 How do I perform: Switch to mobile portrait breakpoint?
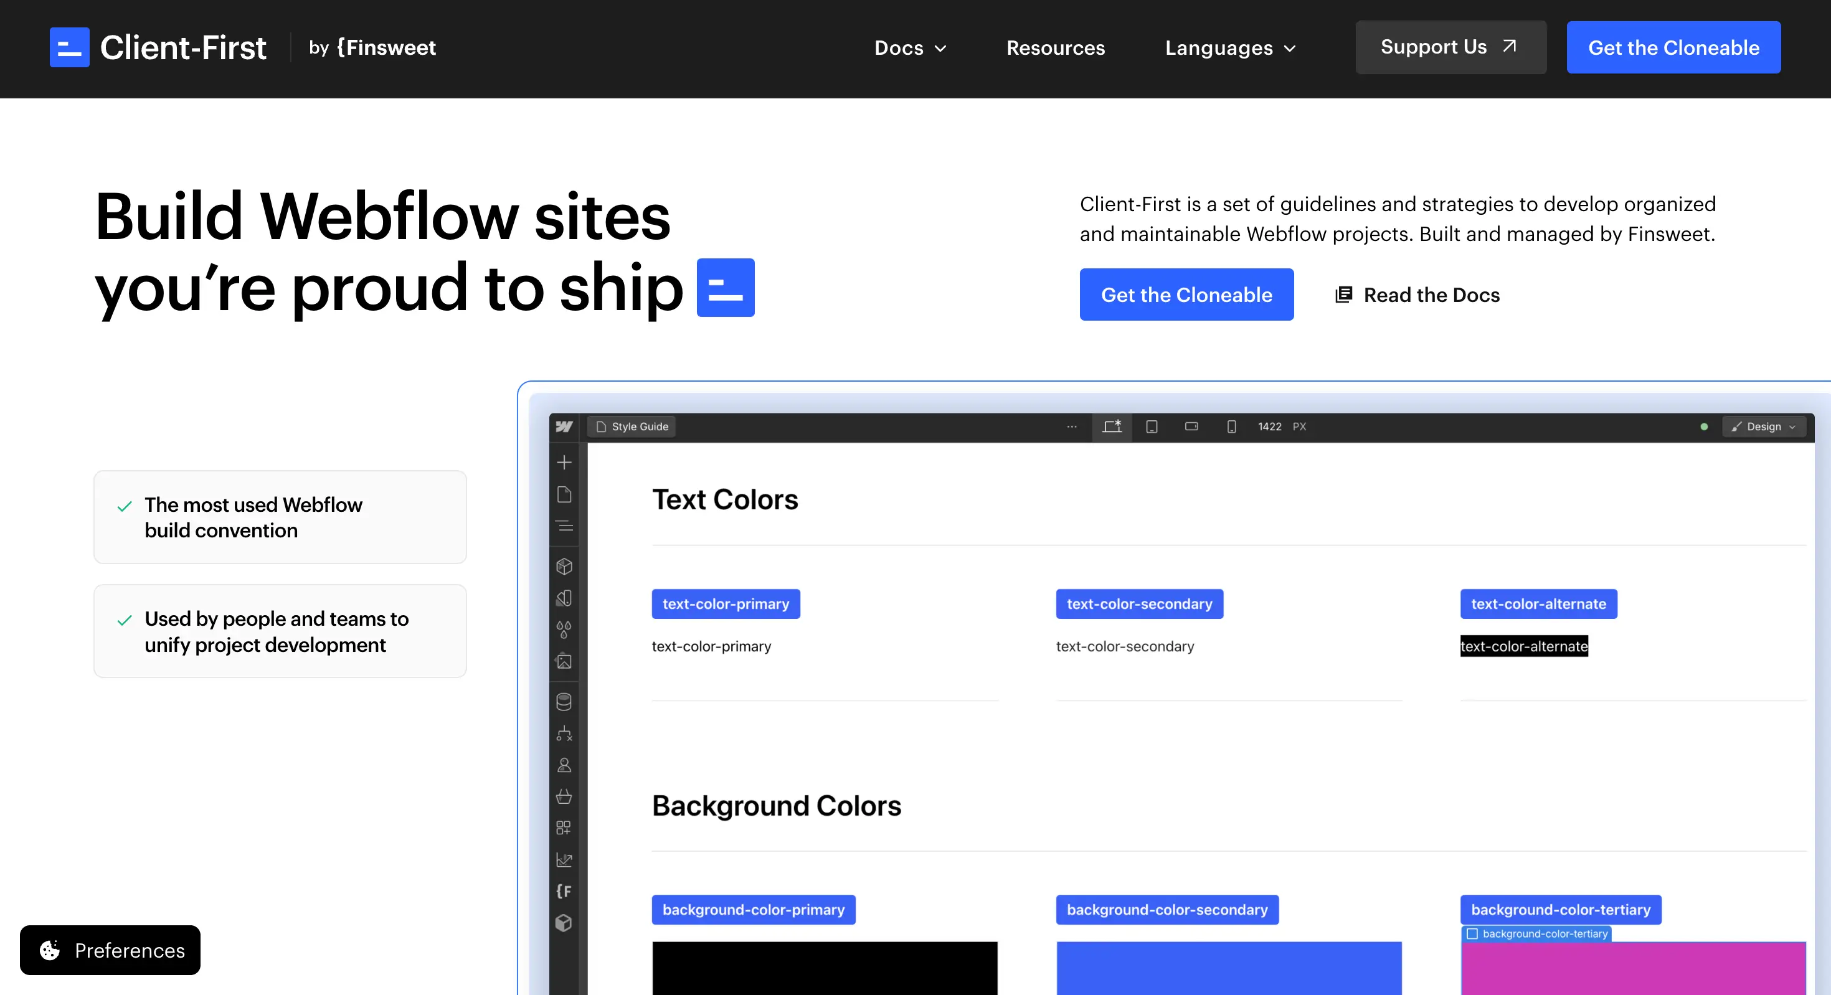coord(1231,427)
